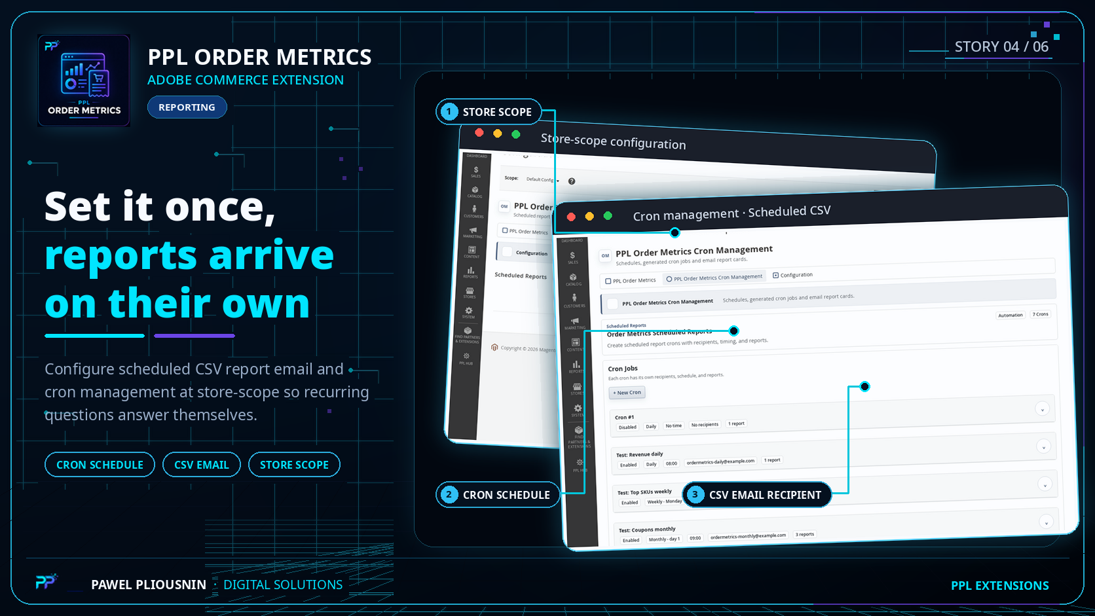Open PPL Hub icon in Store-scope sidebar
1095x616 pixels.
pos(466,358)
